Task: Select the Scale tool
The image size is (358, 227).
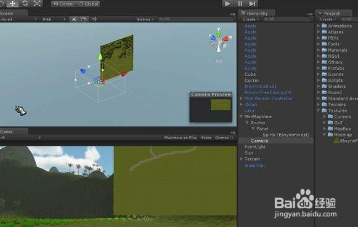Action: [37, 4]
